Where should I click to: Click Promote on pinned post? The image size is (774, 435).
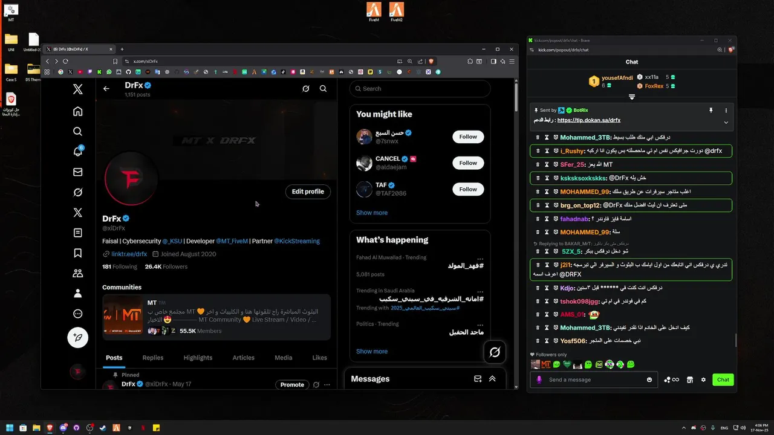click(x=292, y=385)
